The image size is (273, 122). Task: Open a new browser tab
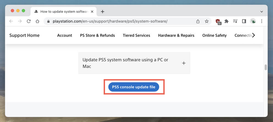103,12
